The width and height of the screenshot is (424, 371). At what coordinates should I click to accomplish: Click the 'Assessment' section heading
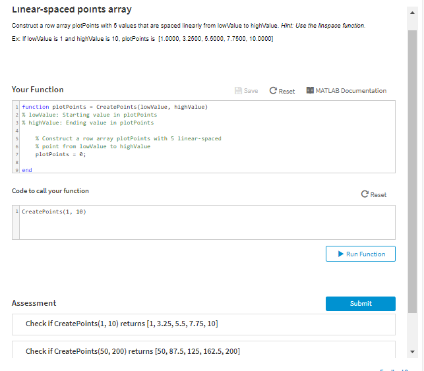tap(34, 303)
